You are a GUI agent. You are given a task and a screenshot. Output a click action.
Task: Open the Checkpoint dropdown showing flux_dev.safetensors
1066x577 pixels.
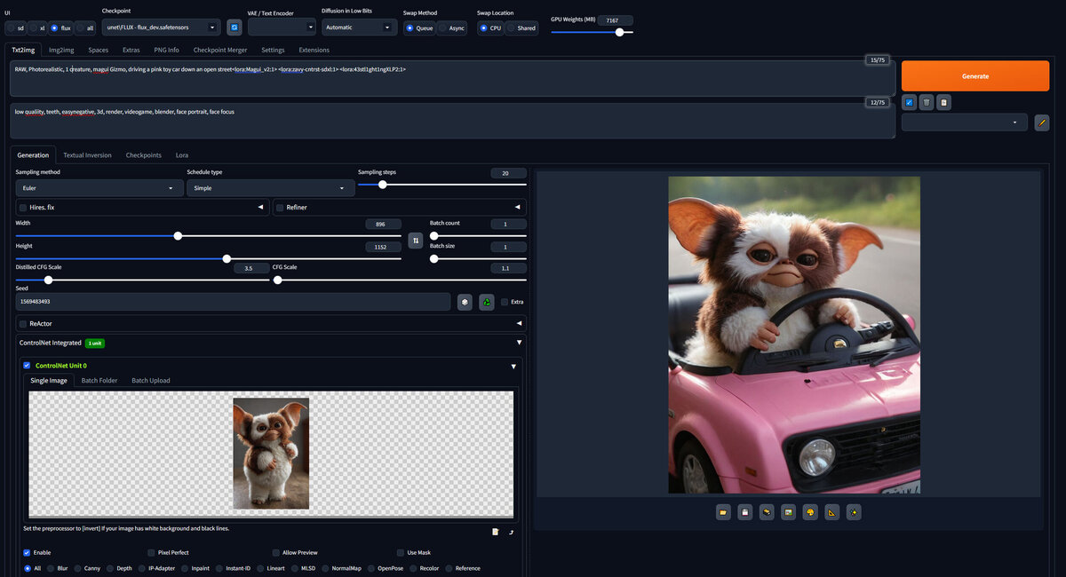tap(160, 28)
